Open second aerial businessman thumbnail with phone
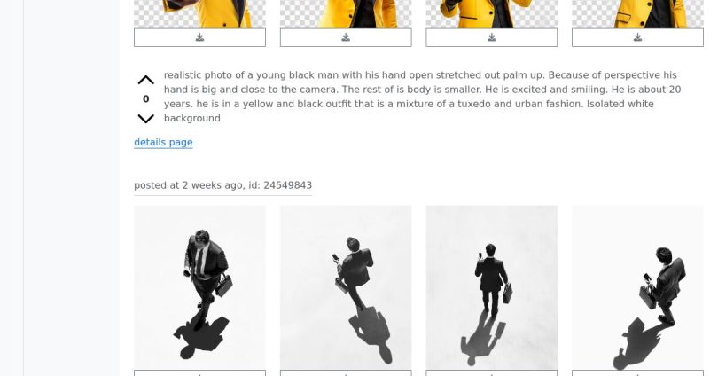 346,287
